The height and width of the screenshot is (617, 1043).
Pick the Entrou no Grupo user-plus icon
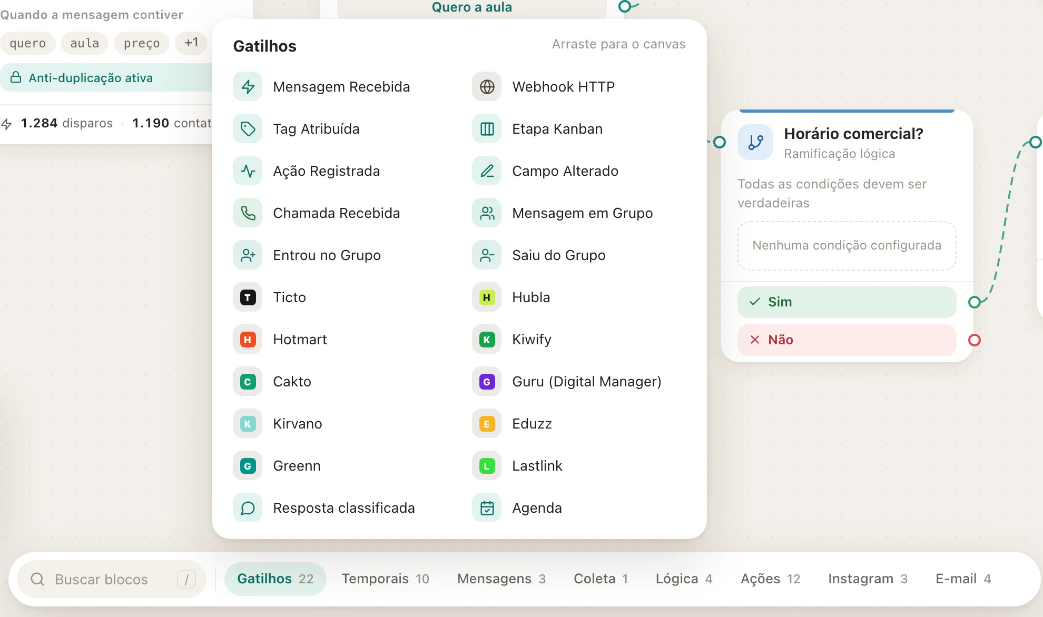(248, 255)
